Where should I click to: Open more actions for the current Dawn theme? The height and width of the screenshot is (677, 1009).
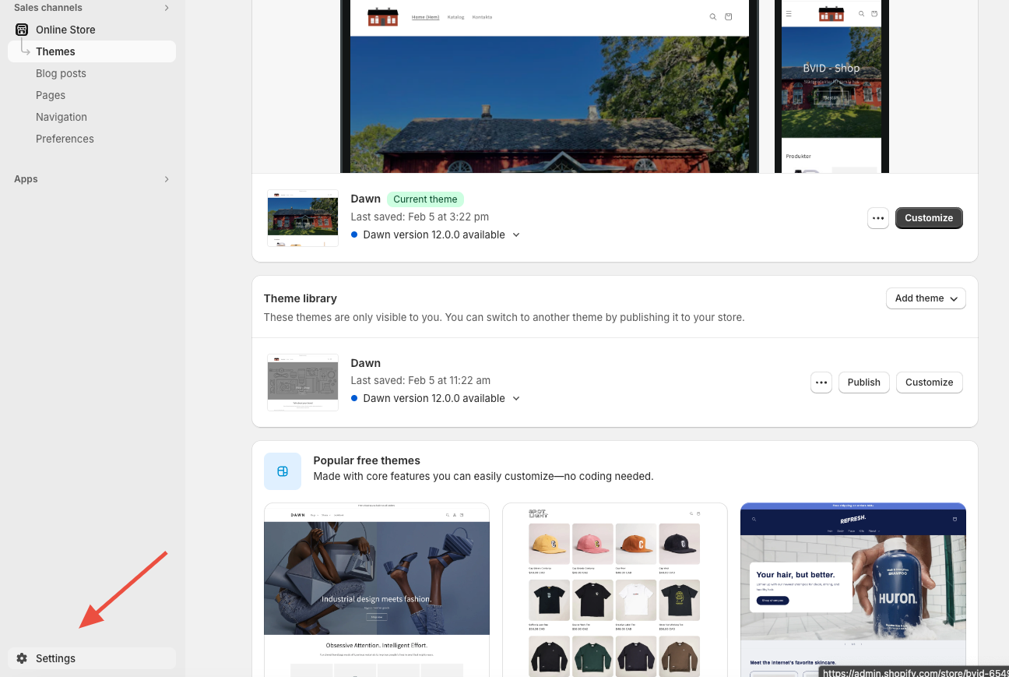click(x=877, y=218)
